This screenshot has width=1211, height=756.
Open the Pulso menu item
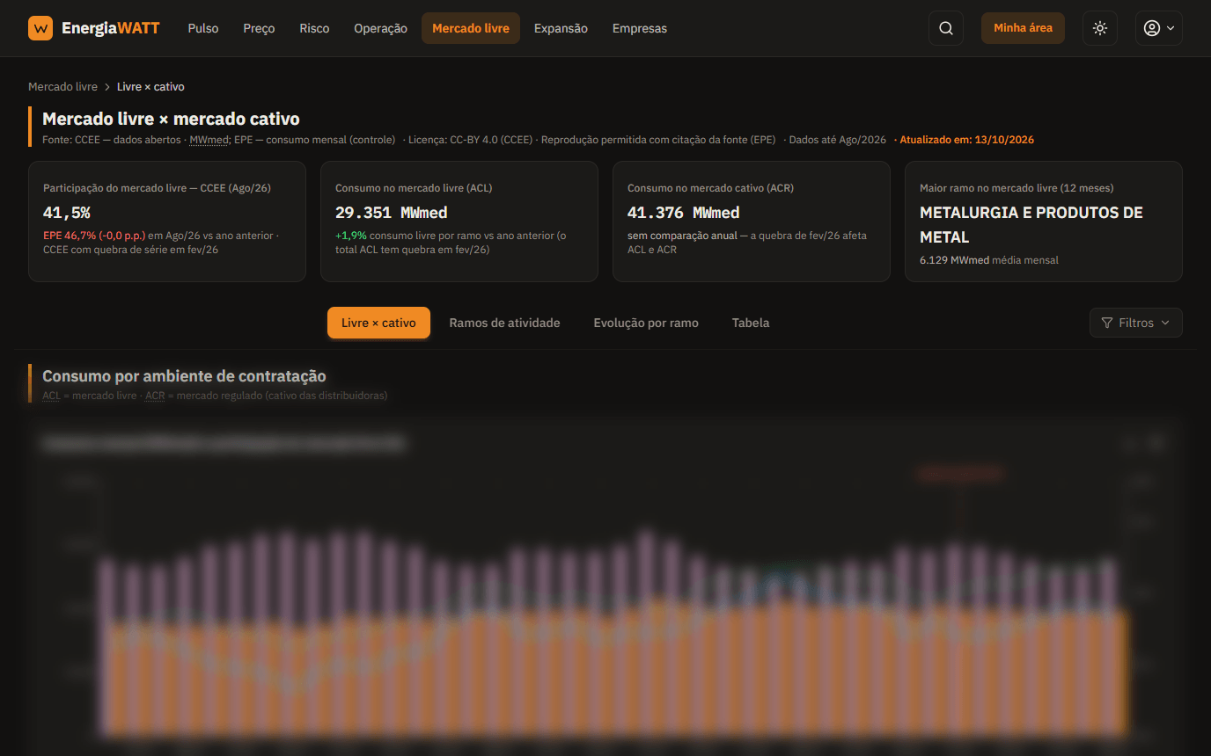pyautogui.click(x=203, y=28)
